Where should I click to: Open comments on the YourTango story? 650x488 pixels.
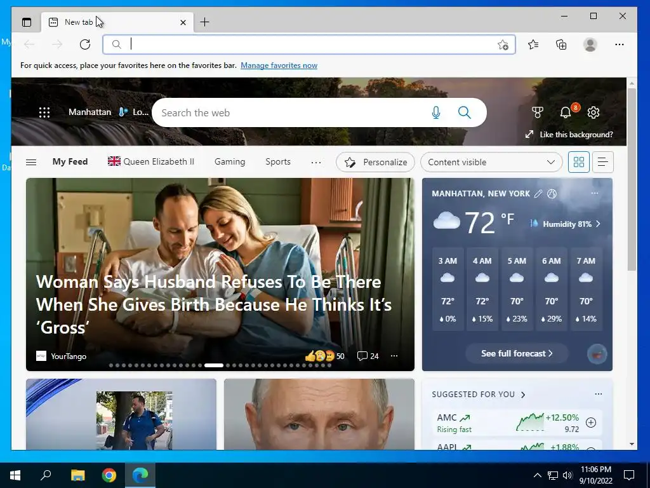click(x=368, y=356)
